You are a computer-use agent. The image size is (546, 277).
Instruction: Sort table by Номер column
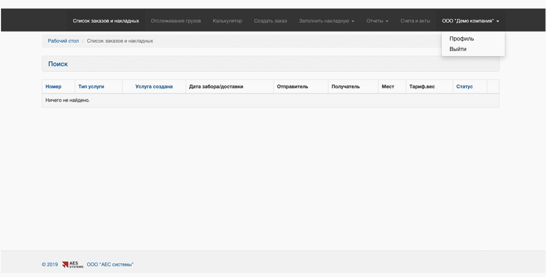point(53,87)
